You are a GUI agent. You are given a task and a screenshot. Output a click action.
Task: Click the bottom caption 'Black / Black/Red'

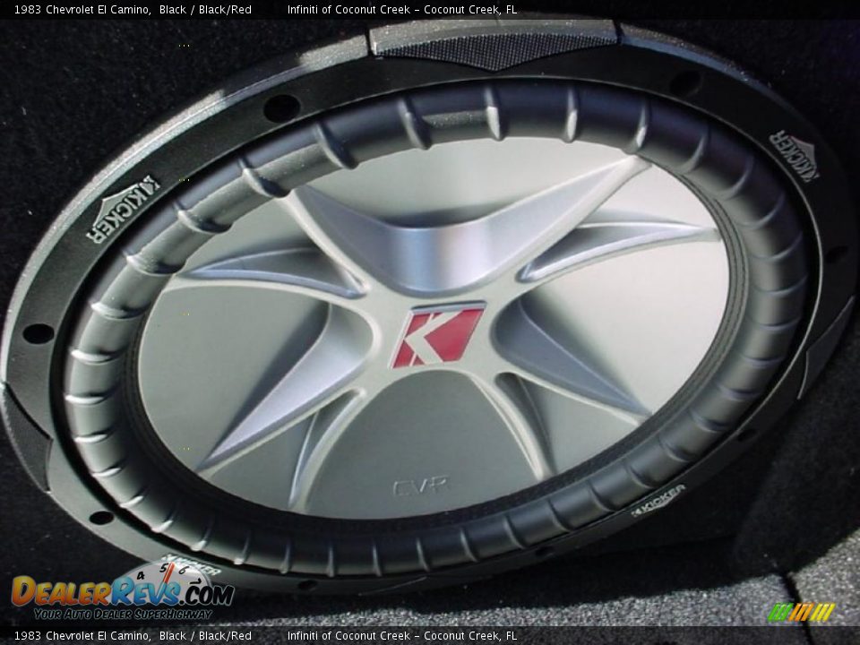pyautogui.click(x=206, y=636)
